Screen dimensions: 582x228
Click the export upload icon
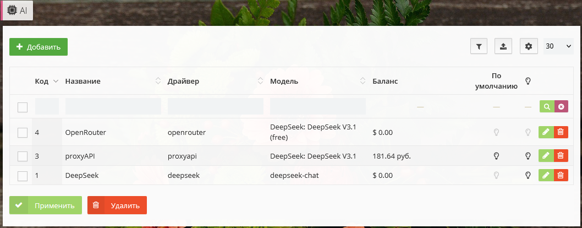[503, 46]
